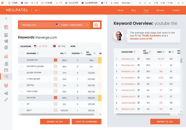Open arrow icon for 'yuo to be' keyword
Viewport: 186px width, 130px height.
click(55, 98)
